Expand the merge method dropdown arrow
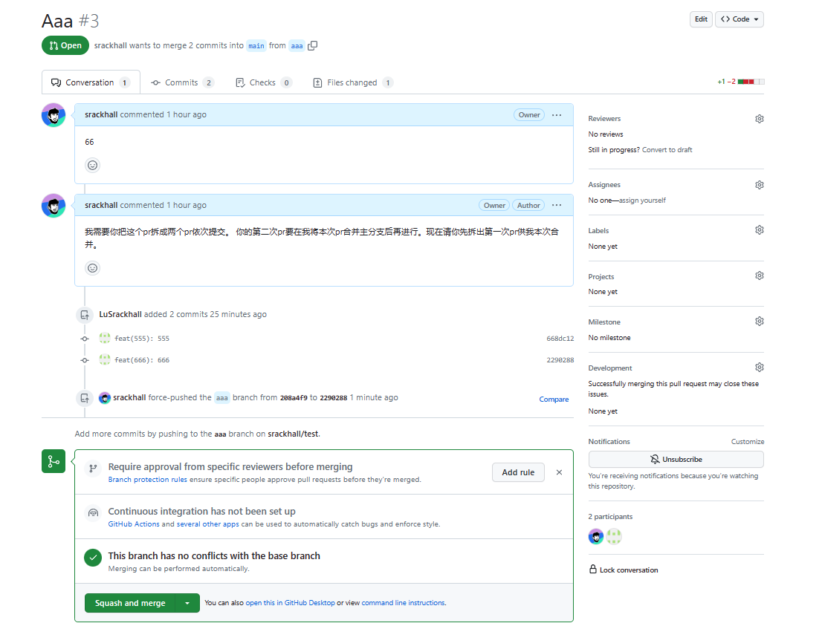The image size is (822, 626). [x=187, y=603]
